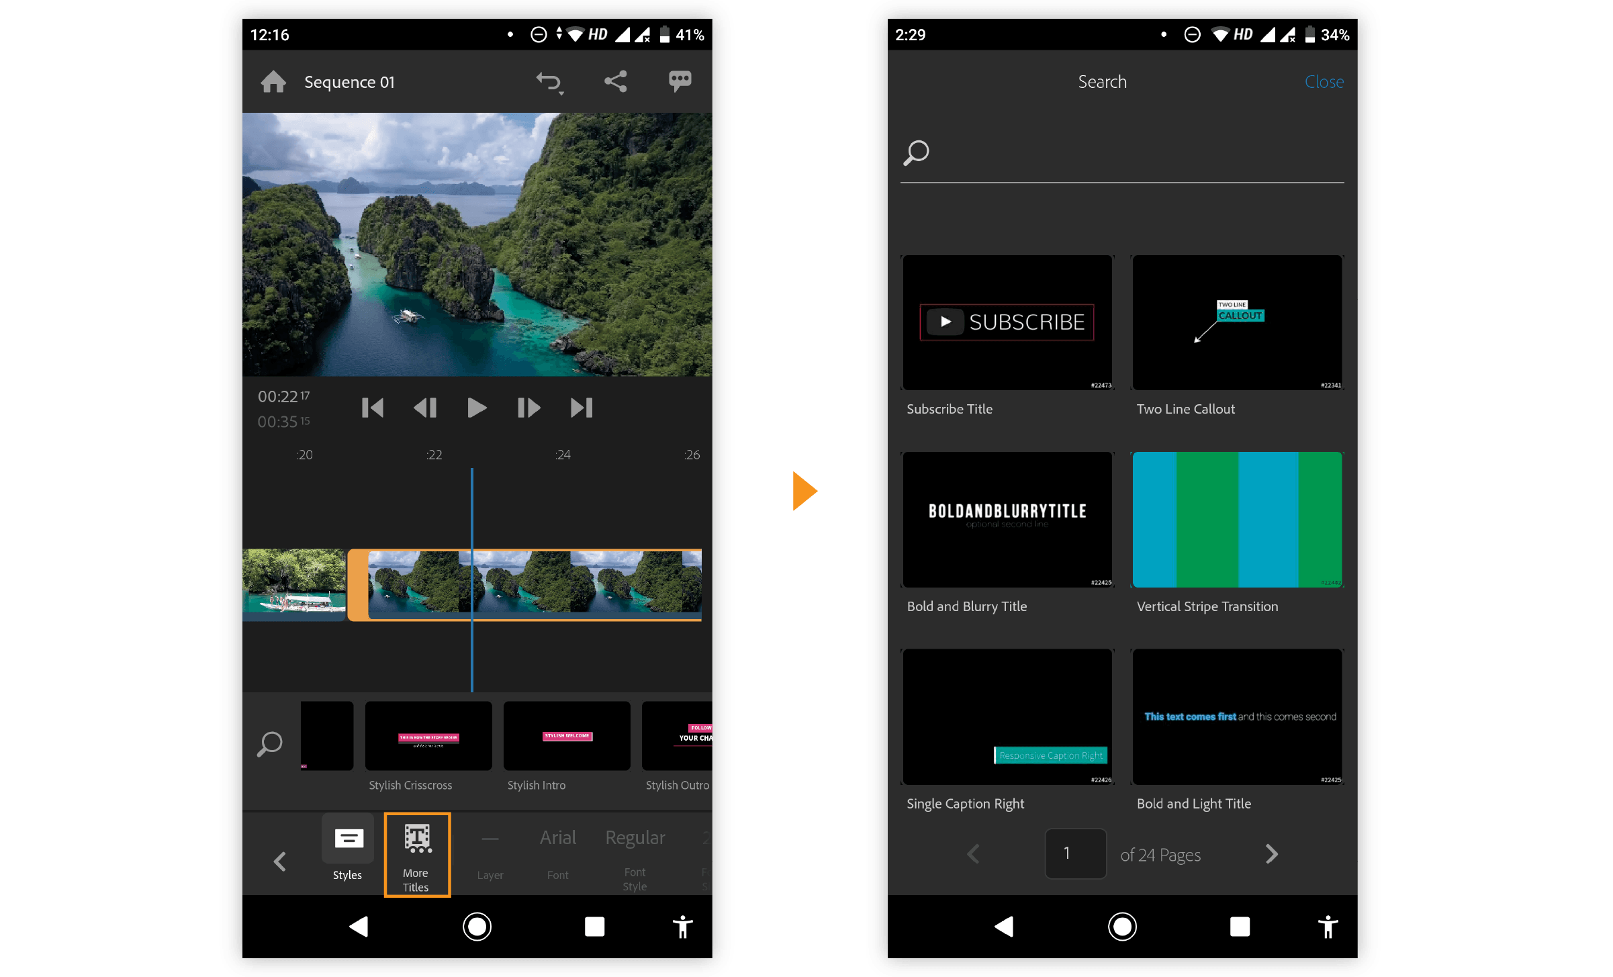Close the Search titles screen
1613x977 pixels.
tap(1324, 82)
